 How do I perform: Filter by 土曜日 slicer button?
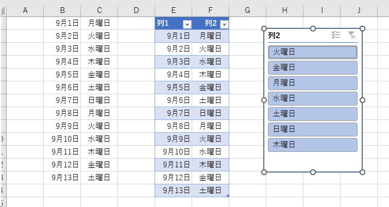click(x=312, y=114)
